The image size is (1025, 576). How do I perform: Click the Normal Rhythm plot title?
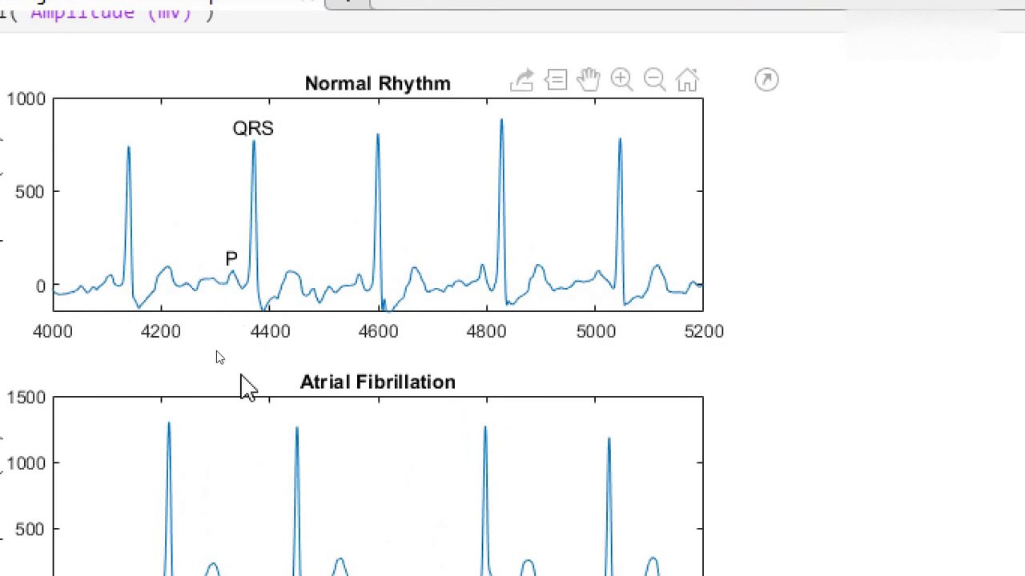point(377,84)
